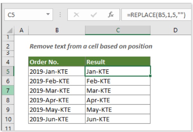Click the Select All corner triangle
The image size is (193, 132).
point(10,31)
